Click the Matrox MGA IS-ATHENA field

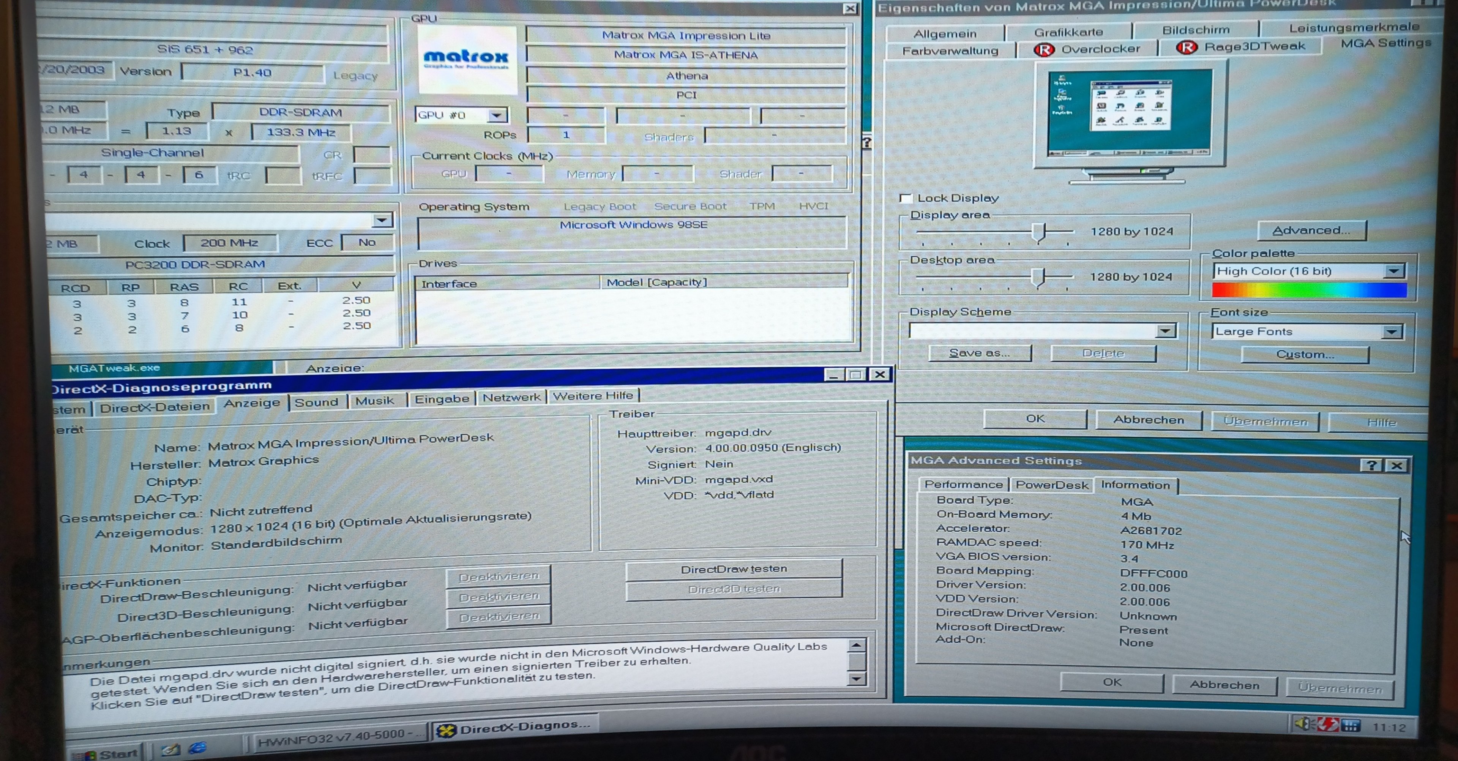(685, 55)
